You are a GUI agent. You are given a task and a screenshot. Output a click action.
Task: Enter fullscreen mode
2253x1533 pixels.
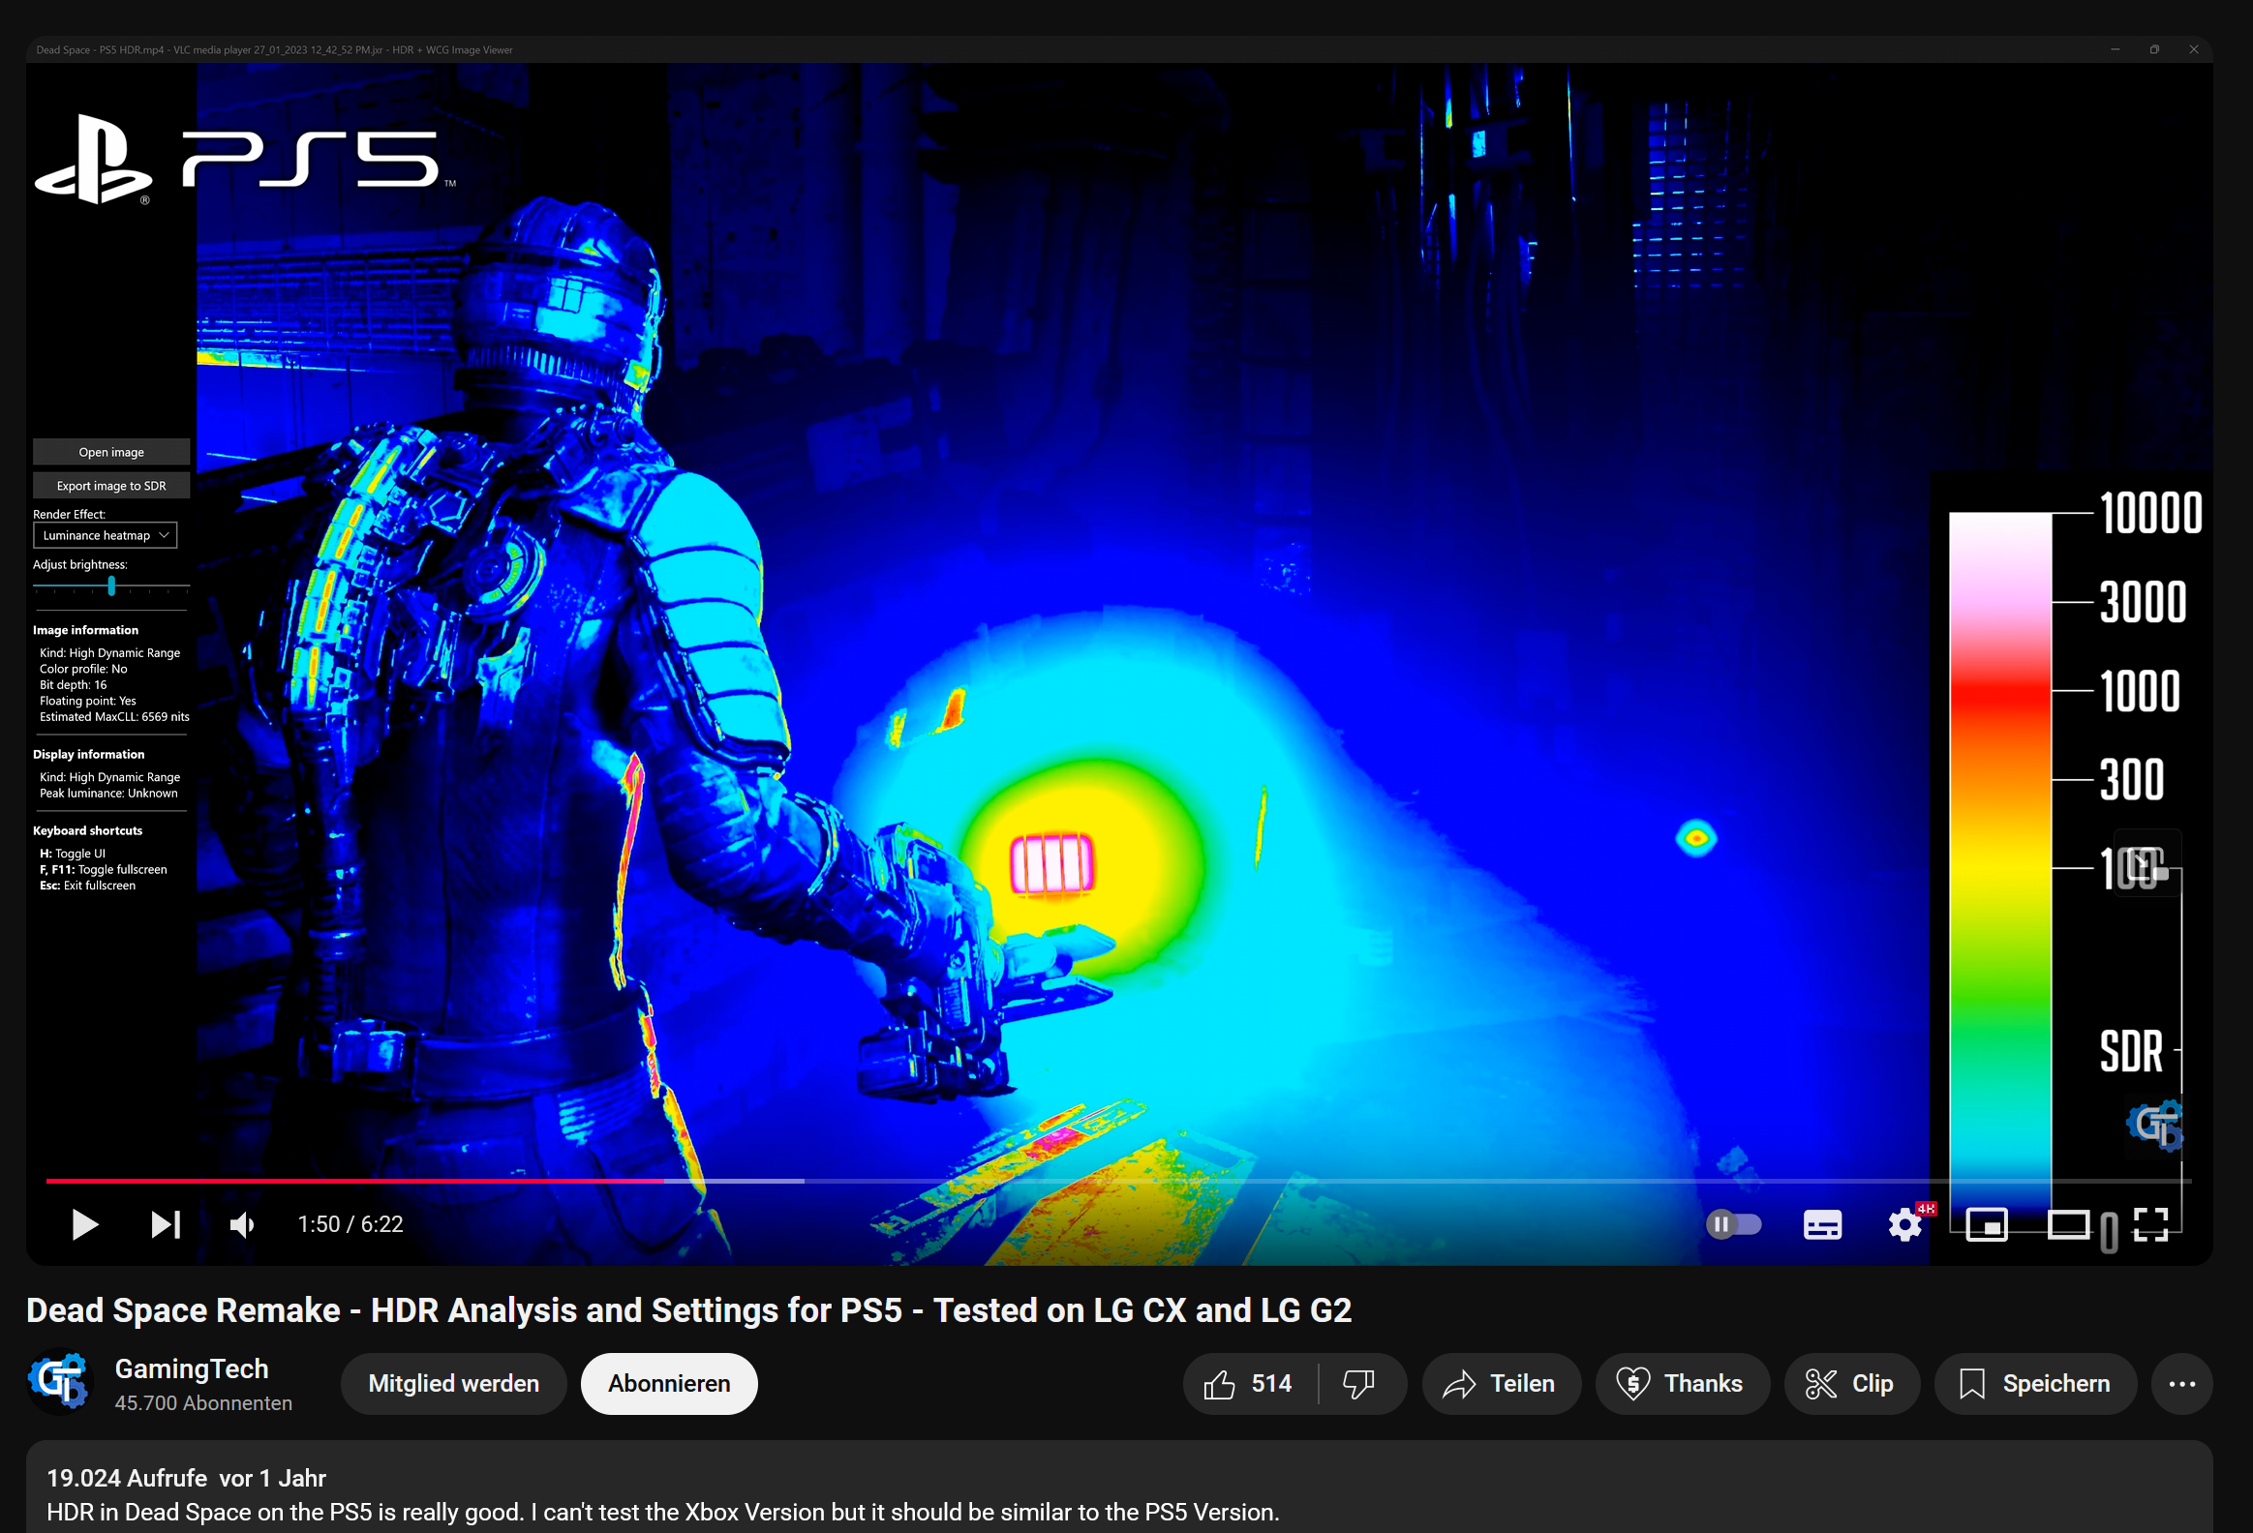tap(2151, 1224)
